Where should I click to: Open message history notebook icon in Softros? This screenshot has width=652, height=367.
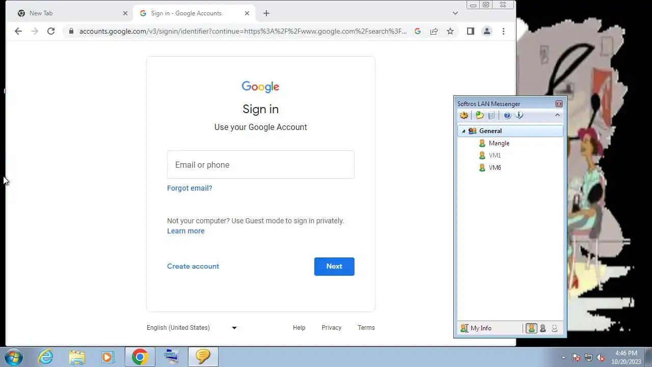click(x=492, y=115)
